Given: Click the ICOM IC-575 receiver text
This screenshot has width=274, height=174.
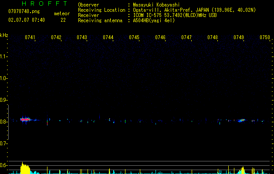Looking at the screenshot, I should pyautogui.click(x=175, y=15).
